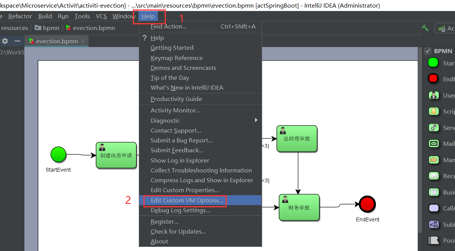This screenshot has height=251, width=455.
Task: Select the MailTask envelope palette icon
Action: coord(434,144)
